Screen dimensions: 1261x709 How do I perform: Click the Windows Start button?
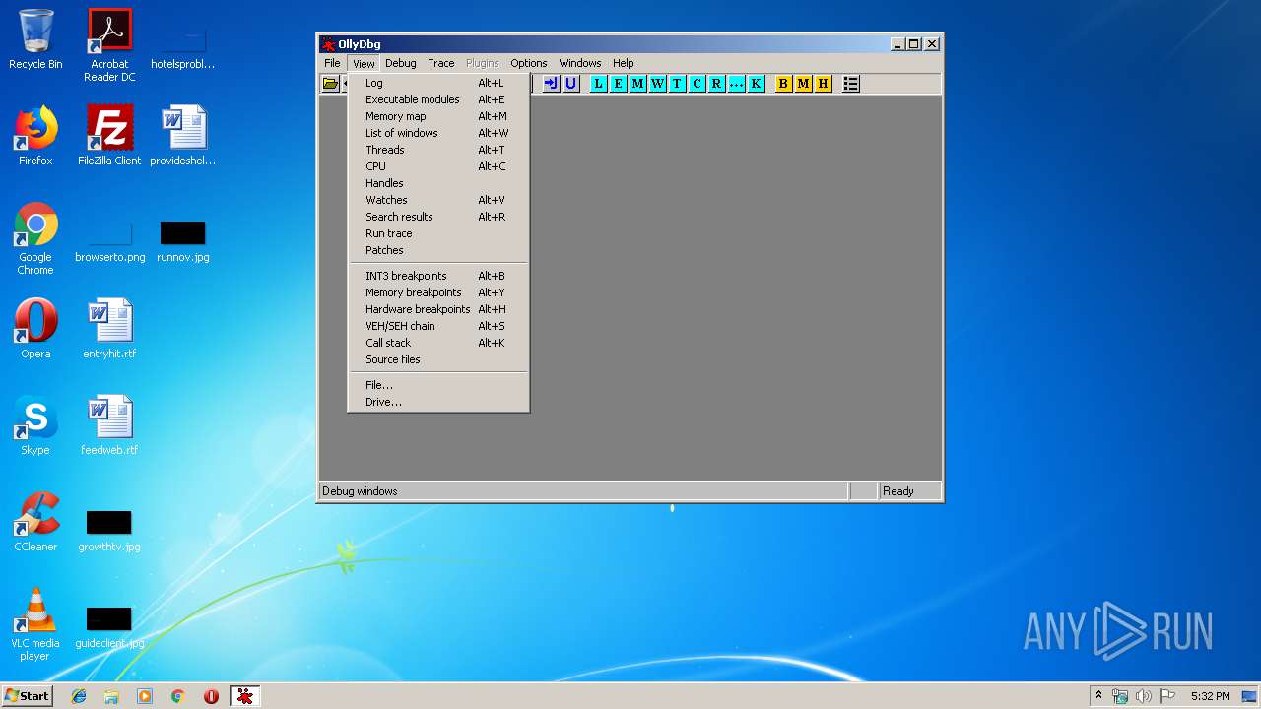pyautogui.click(x=28, y=696)
